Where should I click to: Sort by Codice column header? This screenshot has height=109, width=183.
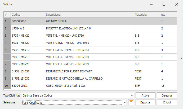tap(28, 15)
